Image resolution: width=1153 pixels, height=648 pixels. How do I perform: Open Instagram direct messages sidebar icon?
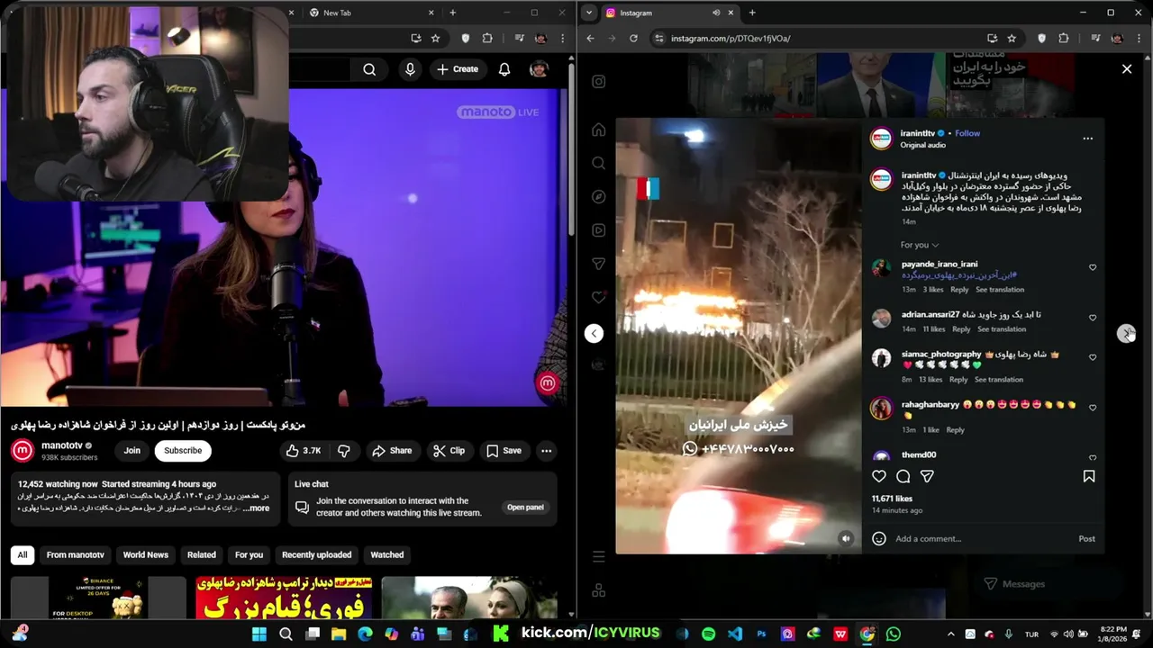[598, 264]
